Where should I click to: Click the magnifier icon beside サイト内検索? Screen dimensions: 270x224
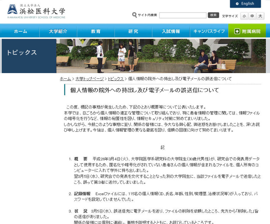(x=134, y=15)
